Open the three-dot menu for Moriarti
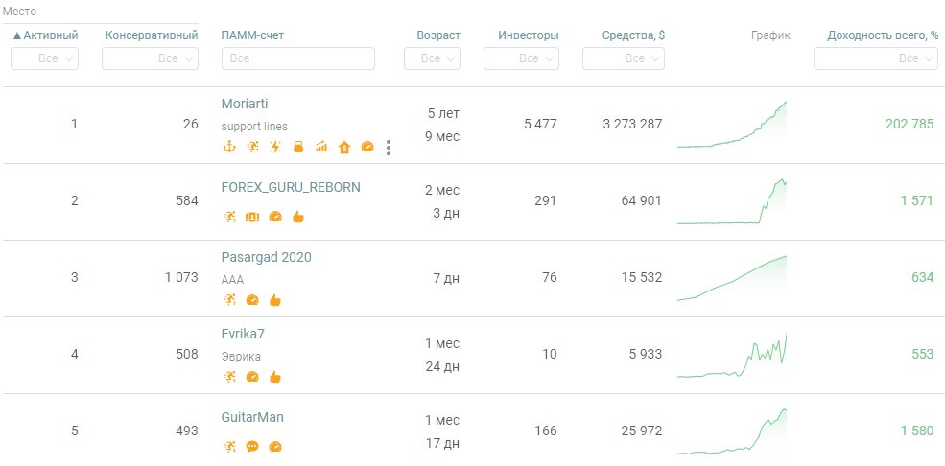The width and height of the screenshot is (945, 466). click(x=388, y=147)
